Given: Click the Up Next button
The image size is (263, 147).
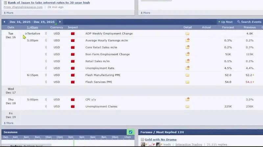Looking at the screenshot, I should tap(225, 22).
